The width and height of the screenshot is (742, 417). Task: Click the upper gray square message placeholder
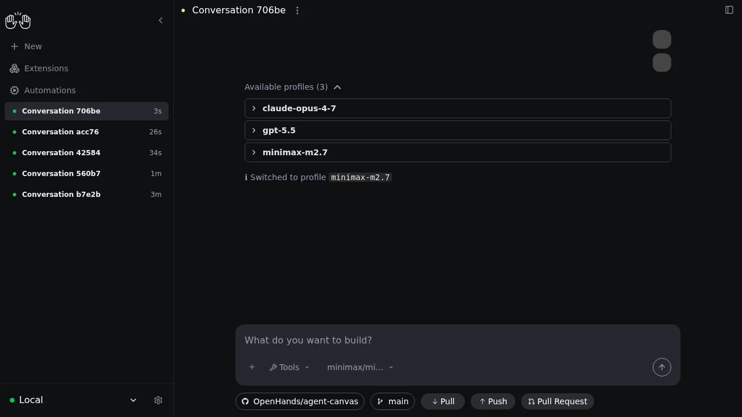pyautogui.click(x=662, y=39)
